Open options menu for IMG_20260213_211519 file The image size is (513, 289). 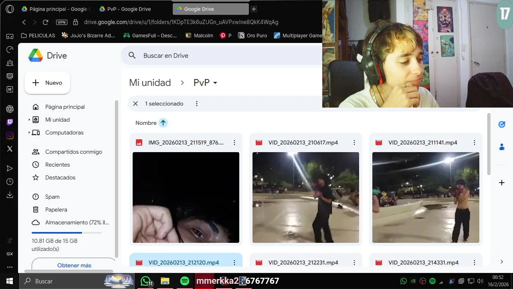pos(234,142)
